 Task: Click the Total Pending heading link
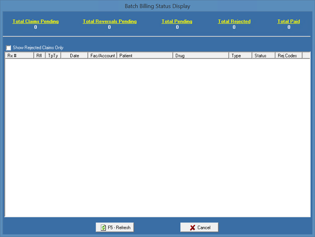(177, 21)
